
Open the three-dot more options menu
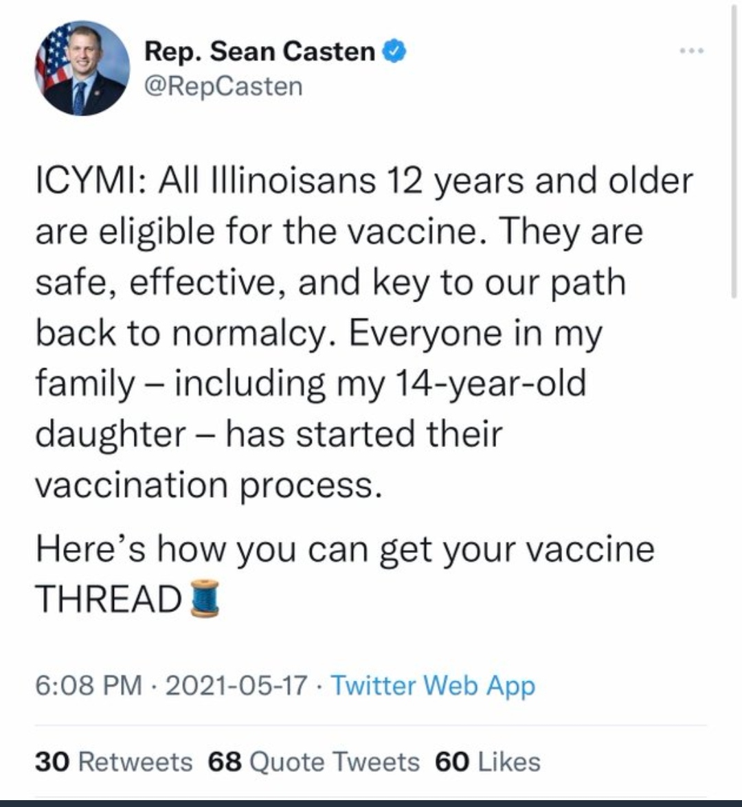point(692,52)
